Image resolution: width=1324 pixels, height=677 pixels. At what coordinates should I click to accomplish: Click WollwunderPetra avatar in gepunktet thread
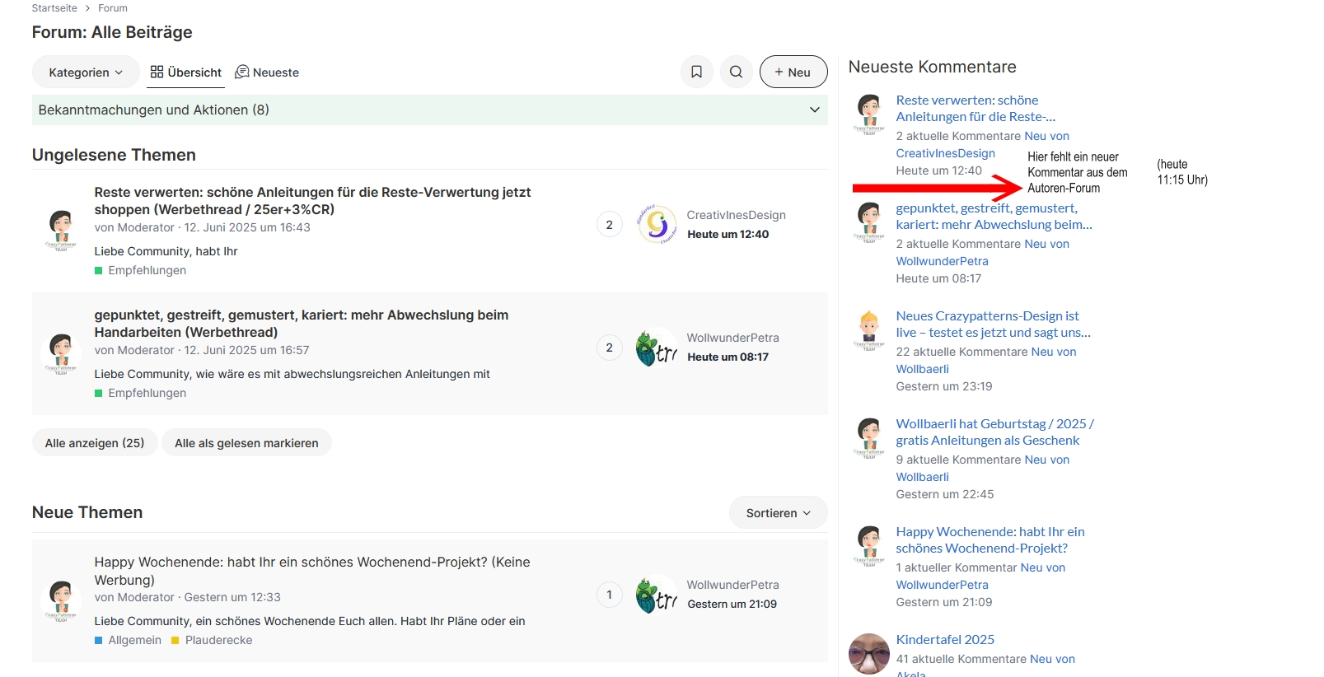pos(657,348)
